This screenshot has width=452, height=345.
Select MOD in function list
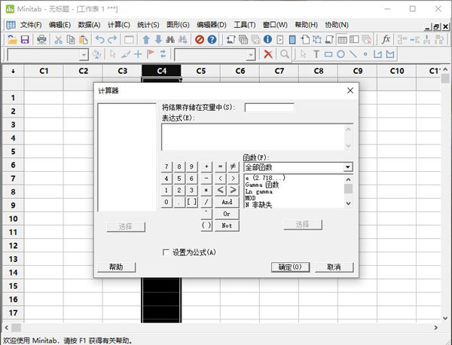(x=250, y=198)
